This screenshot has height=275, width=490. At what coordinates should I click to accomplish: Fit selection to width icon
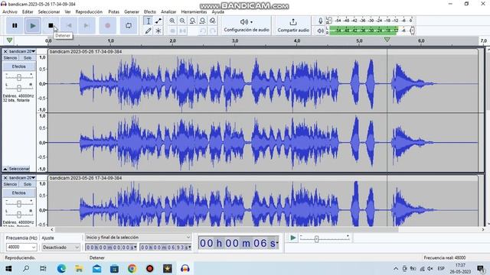192,21
